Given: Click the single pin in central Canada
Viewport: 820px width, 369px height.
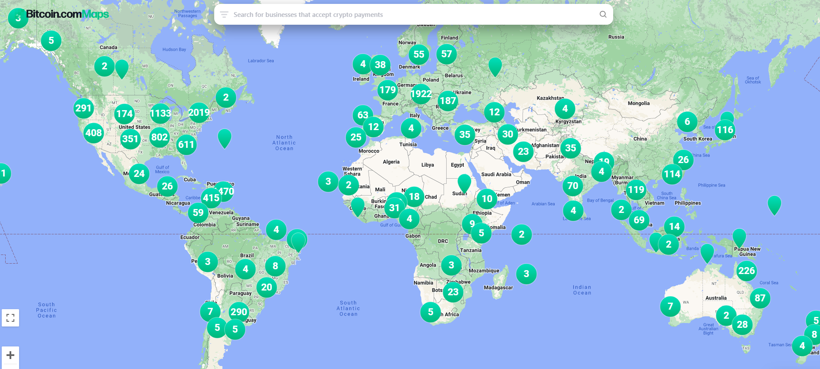Looking at the screenshot, I should point(122,69).
